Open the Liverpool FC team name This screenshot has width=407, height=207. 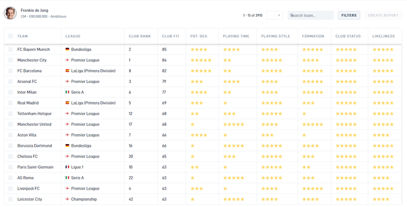pyautogui.click(x=29, y=189)
